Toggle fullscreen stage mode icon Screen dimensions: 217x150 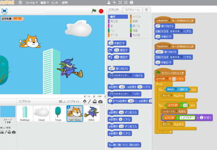coord(4,11)
